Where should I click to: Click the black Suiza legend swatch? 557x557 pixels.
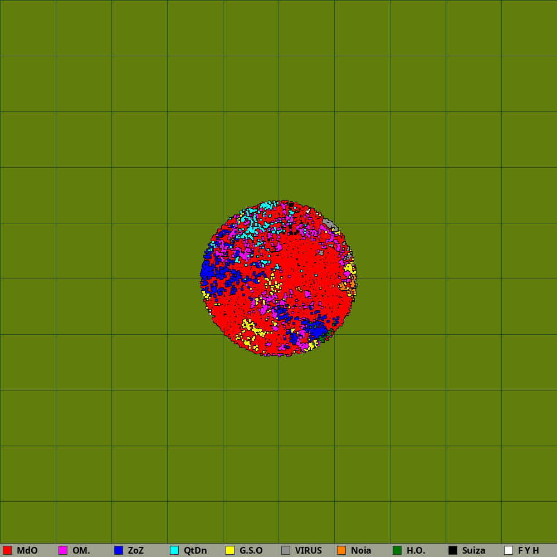[453, 550]
